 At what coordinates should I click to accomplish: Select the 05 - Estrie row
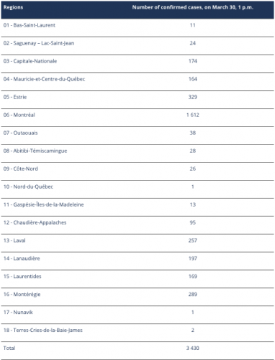tap(137, 97)
